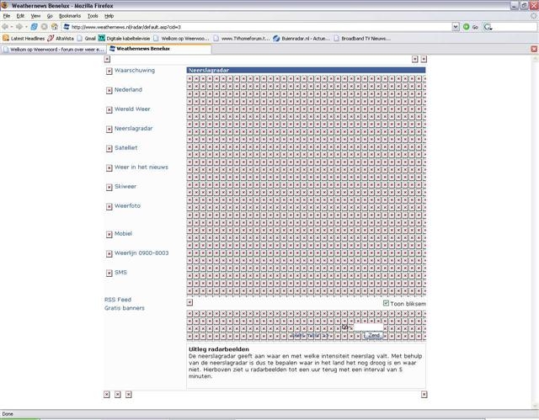The height and width of the screenshot is (420, 539).
Task: Toggle the Toon bliksem checkbox
Action: click(x=386, y=303)
